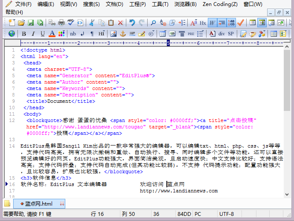Toggle the column marker orange checkmark

[x=241, y=23]
